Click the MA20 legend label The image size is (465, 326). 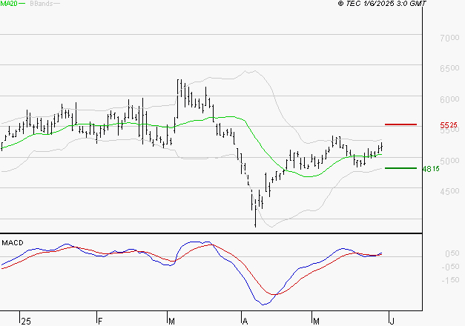point(8,4)
